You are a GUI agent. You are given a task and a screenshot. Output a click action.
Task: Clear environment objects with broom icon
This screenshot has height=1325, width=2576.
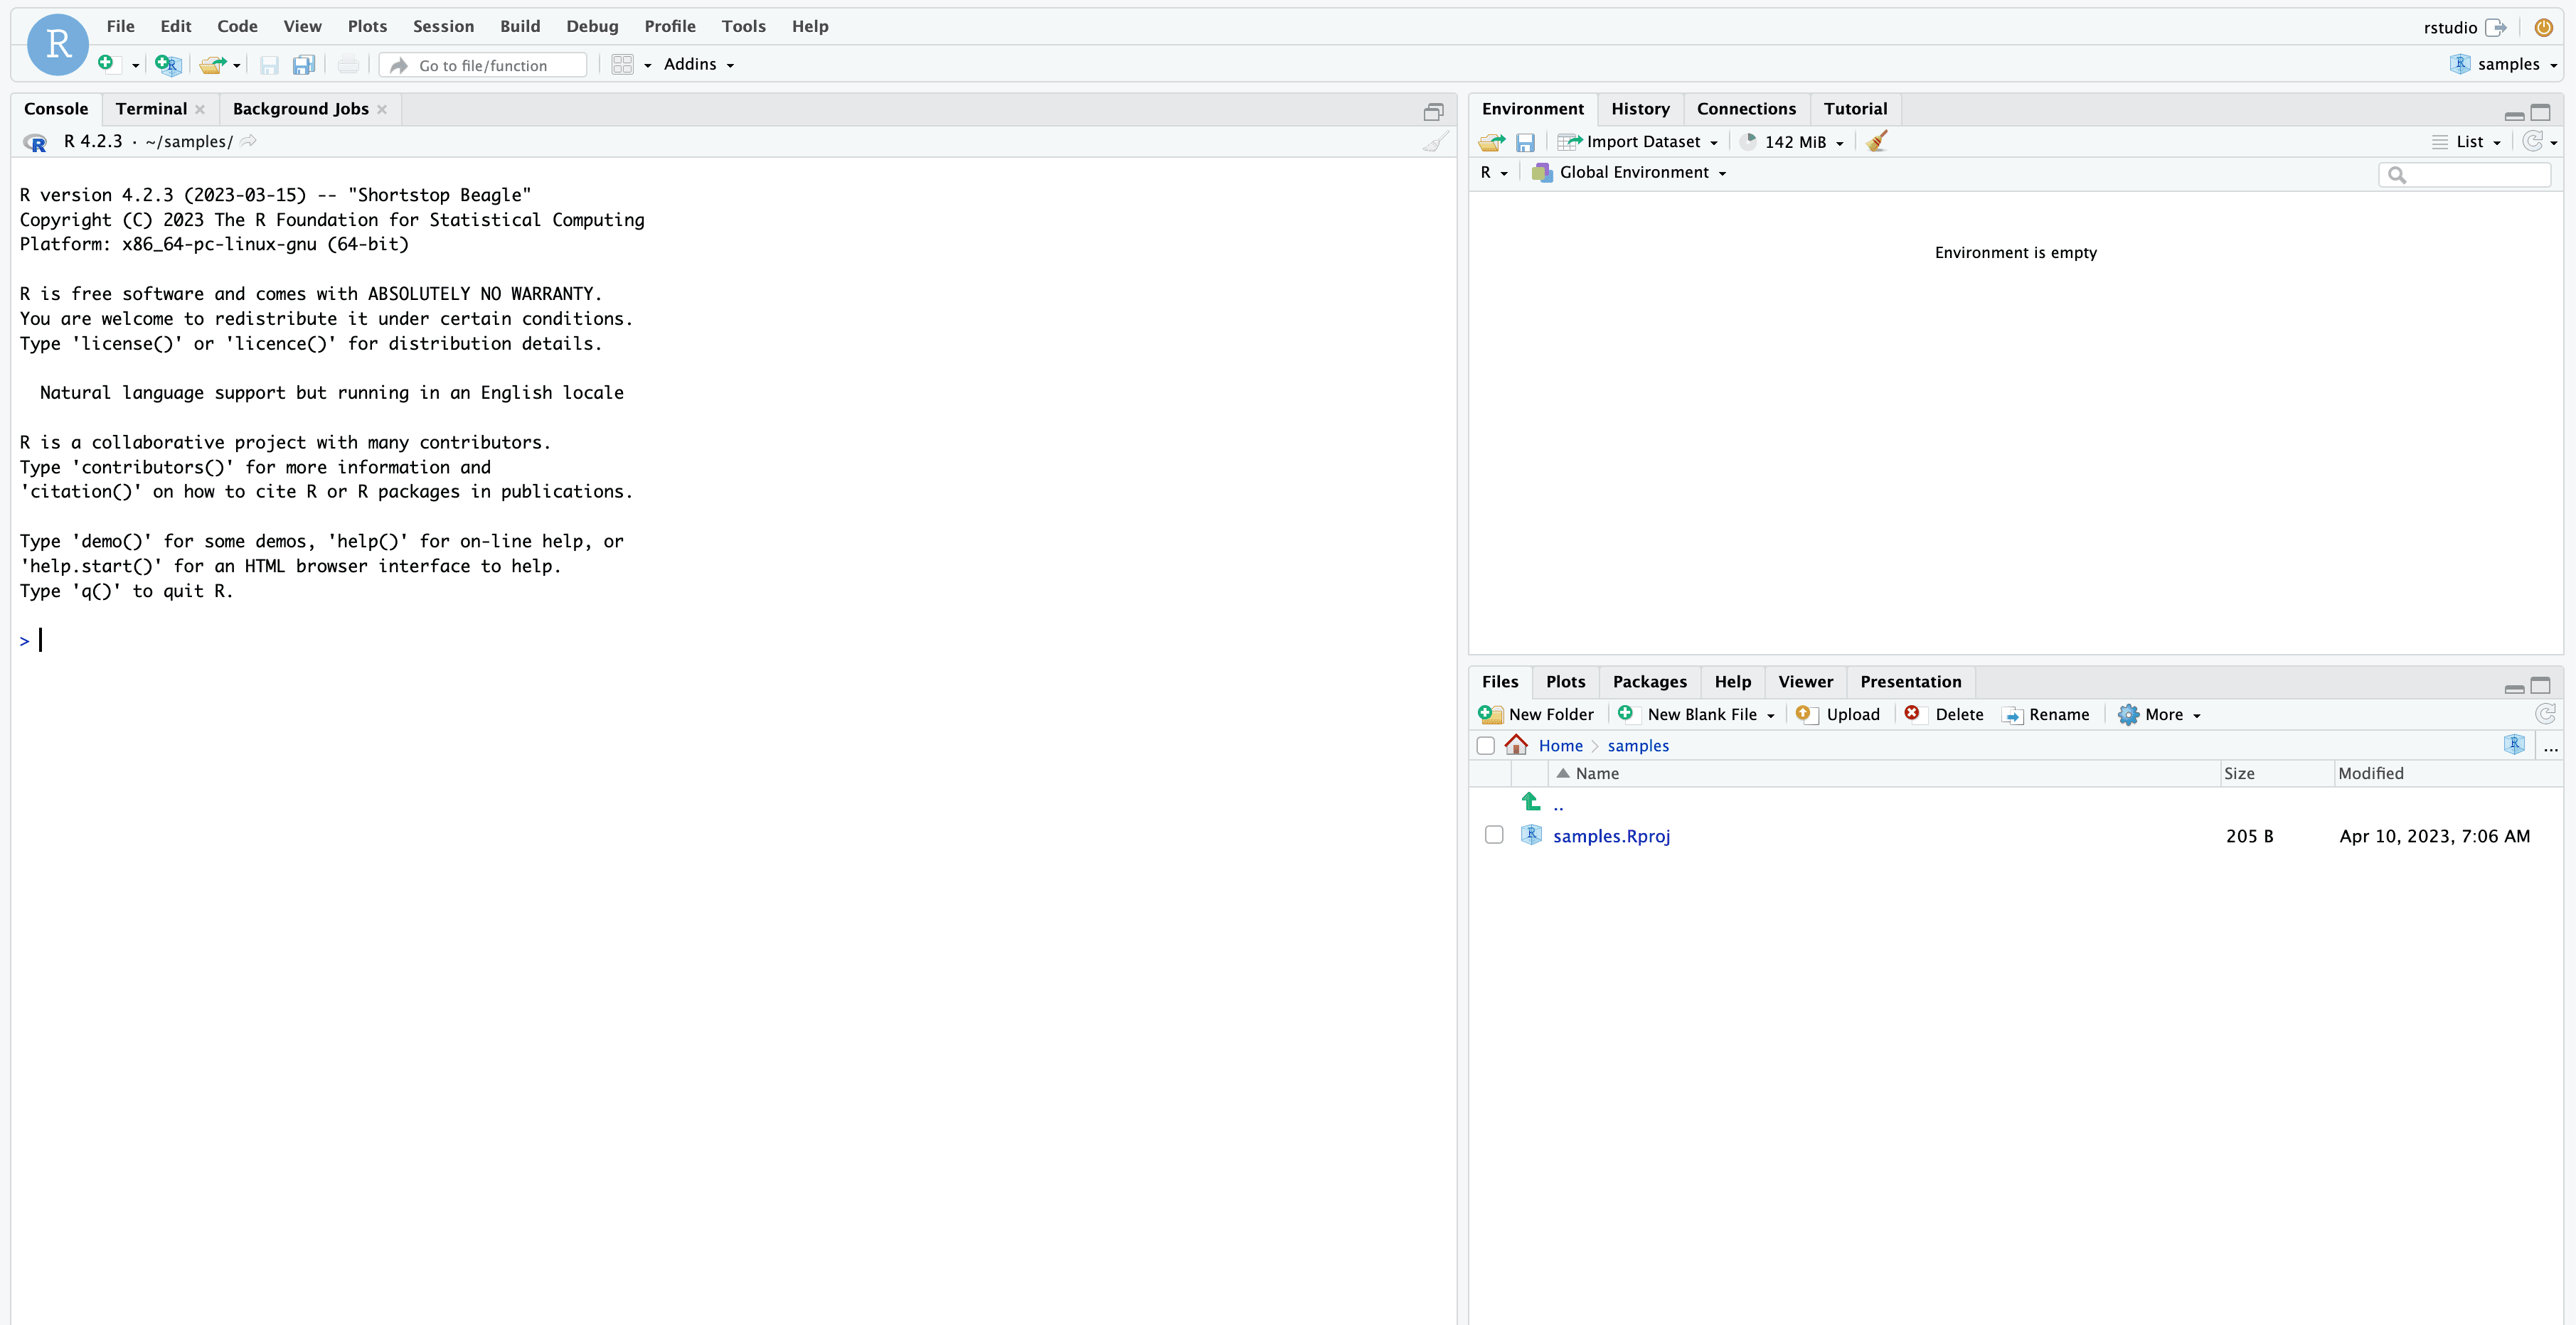(x=1876, y=142)
